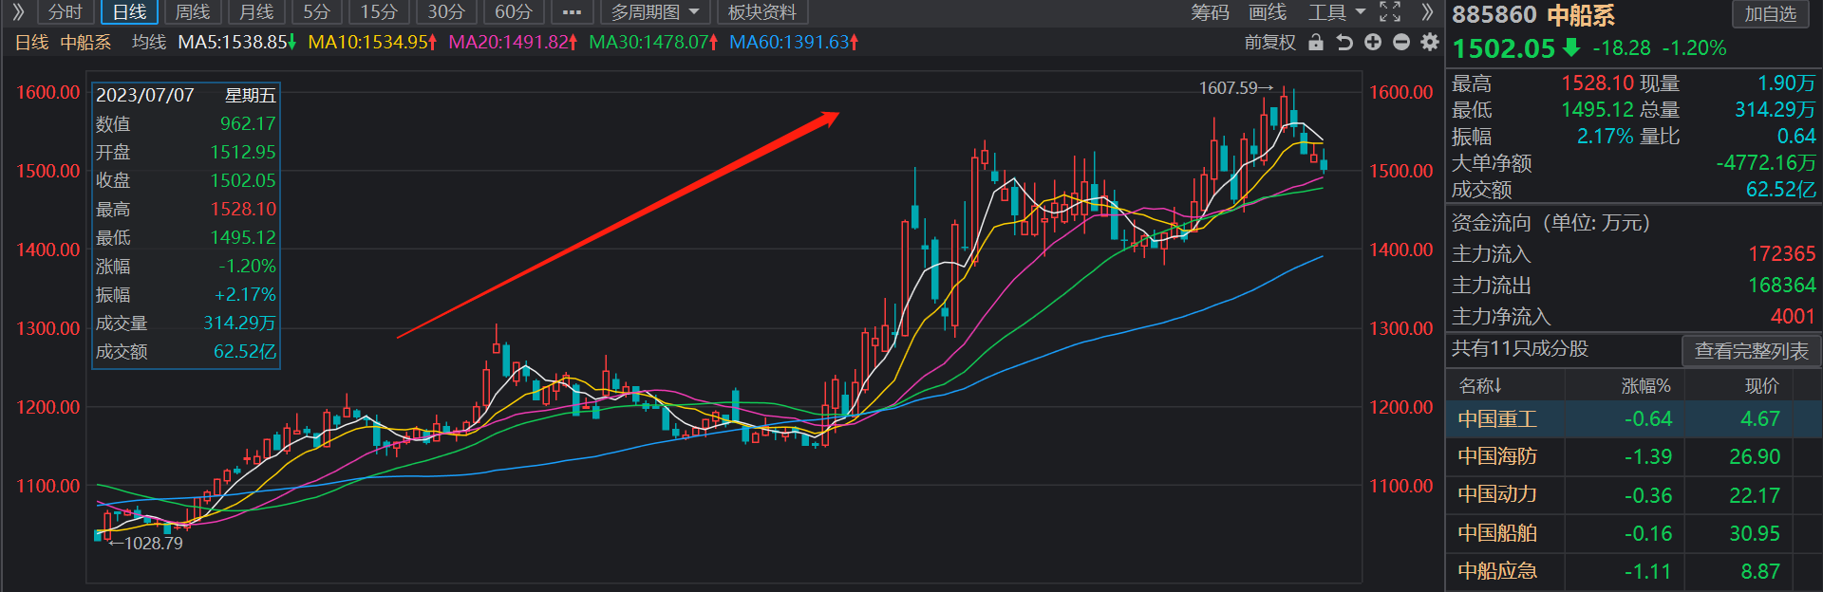Click current price 1502.05

click(x=1504, y=48)
